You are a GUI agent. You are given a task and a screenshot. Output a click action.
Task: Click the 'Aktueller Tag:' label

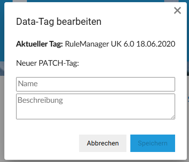pos(40,44)
